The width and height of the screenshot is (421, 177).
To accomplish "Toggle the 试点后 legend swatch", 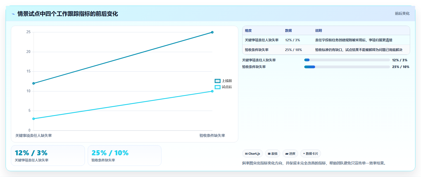I will (218, 87).
